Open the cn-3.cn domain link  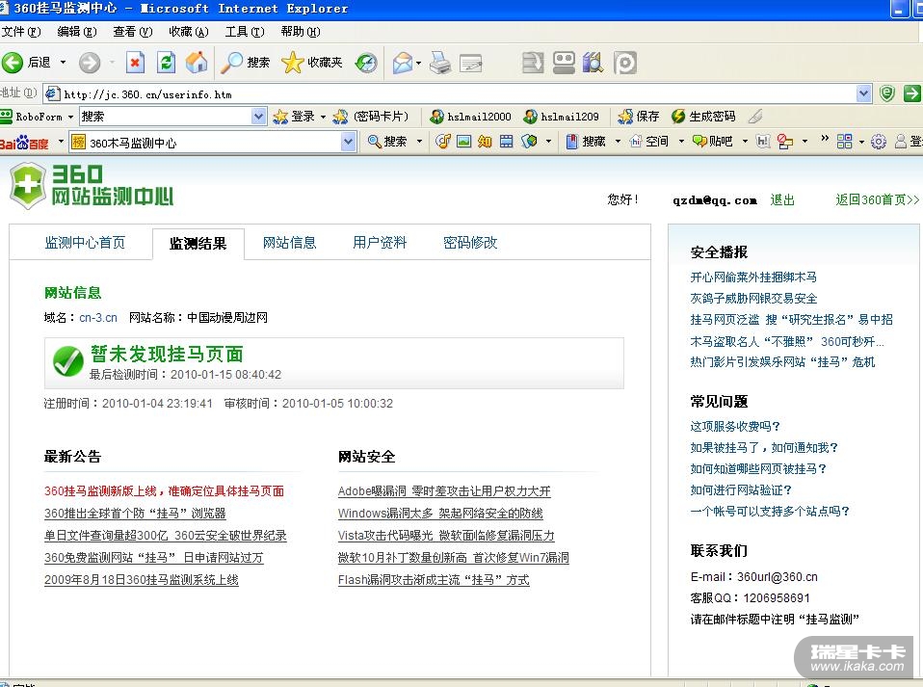point(98,317)
